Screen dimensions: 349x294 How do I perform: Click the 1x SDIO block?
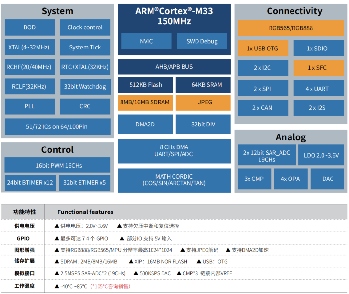coord(319,48)
